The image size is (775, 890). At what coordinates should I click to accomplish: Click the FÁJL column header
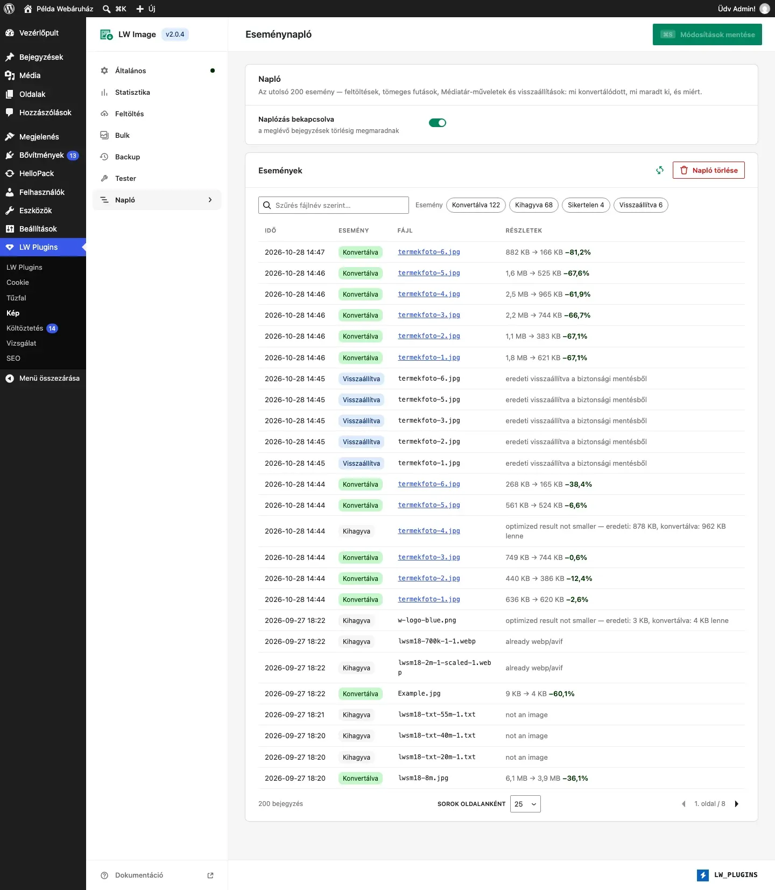(405, 230)
